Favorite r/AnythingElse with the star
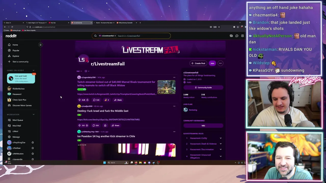Viewport: 326px width, 183px height. (x=33, y=142)
